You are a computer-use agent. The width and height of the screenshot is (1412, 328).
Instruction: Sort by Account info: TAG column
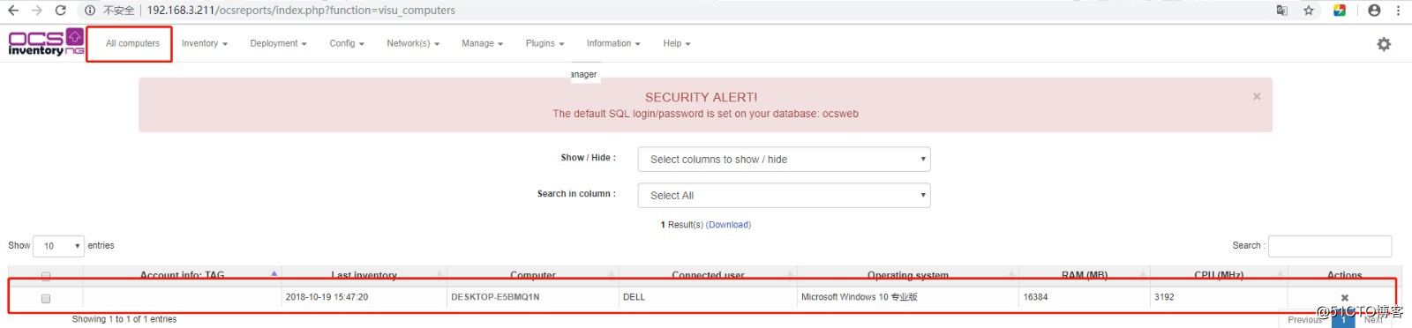pos(182,275)
